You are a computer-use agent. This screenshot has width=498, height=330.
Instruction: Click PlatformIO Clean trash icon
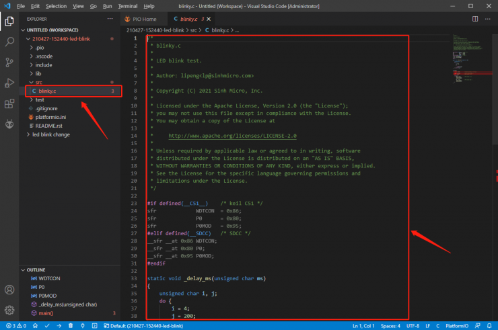point(71,326)
